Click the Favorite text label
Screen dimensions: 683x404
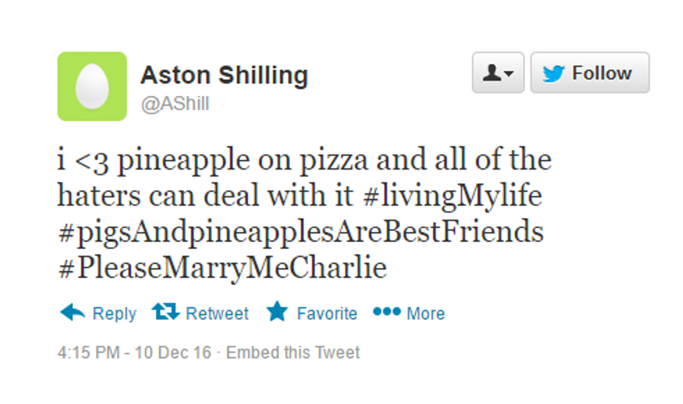(327, 314)
